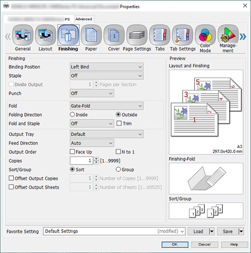Select the Tabs icon
The height and width of the screenshot is (253, 251).
pos(160,35)
